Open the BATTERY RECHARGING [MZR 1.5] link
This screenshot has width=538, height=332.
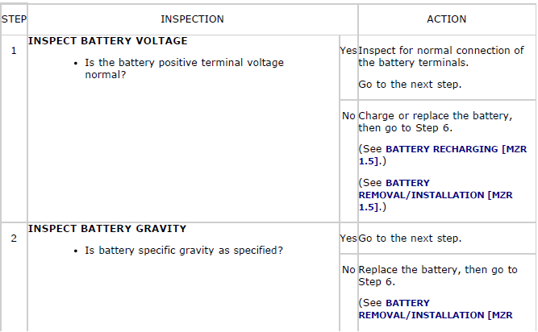(443, 155)
